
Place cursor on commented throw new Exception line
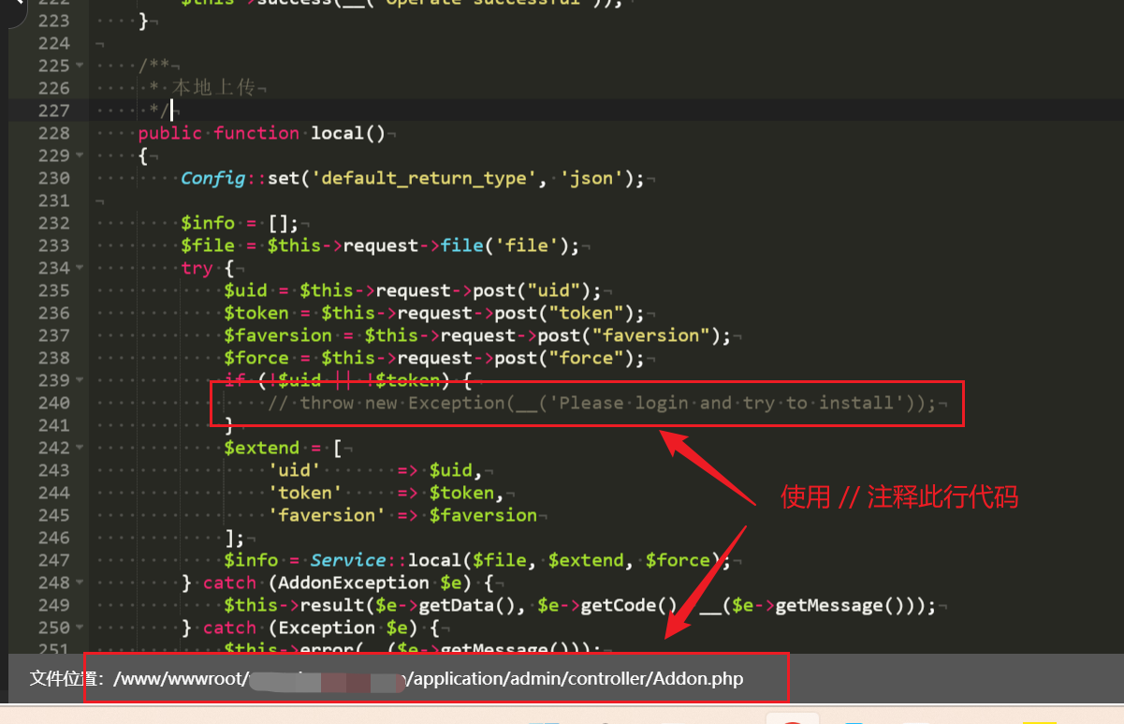click(601, 403)
